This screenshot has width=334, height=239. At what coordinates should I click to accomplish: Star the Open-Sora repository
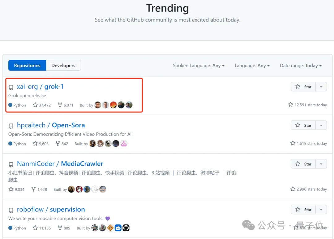coord(303,125)
